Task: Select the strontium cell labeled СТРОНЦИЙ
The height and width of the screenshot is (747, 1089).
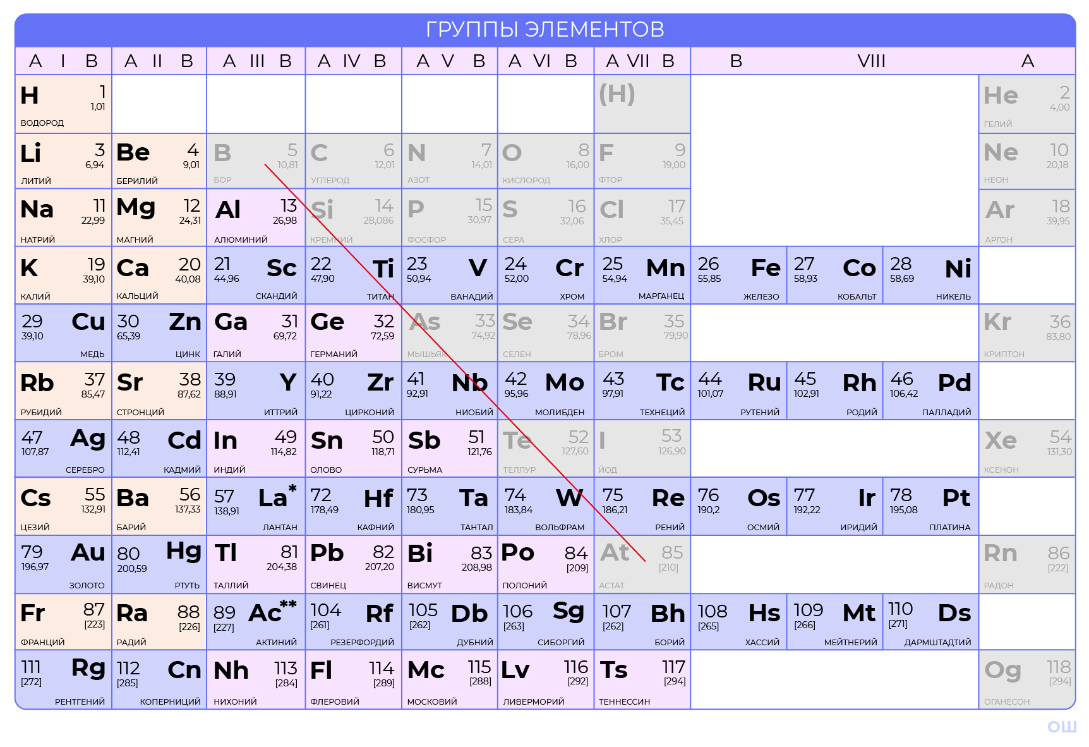Action: pos(159,391)
